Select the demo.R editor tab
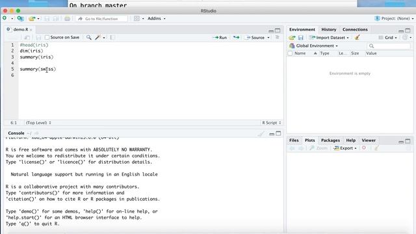Image resolution: width=416 pixels, height=234 pixels. click(20, 29)
